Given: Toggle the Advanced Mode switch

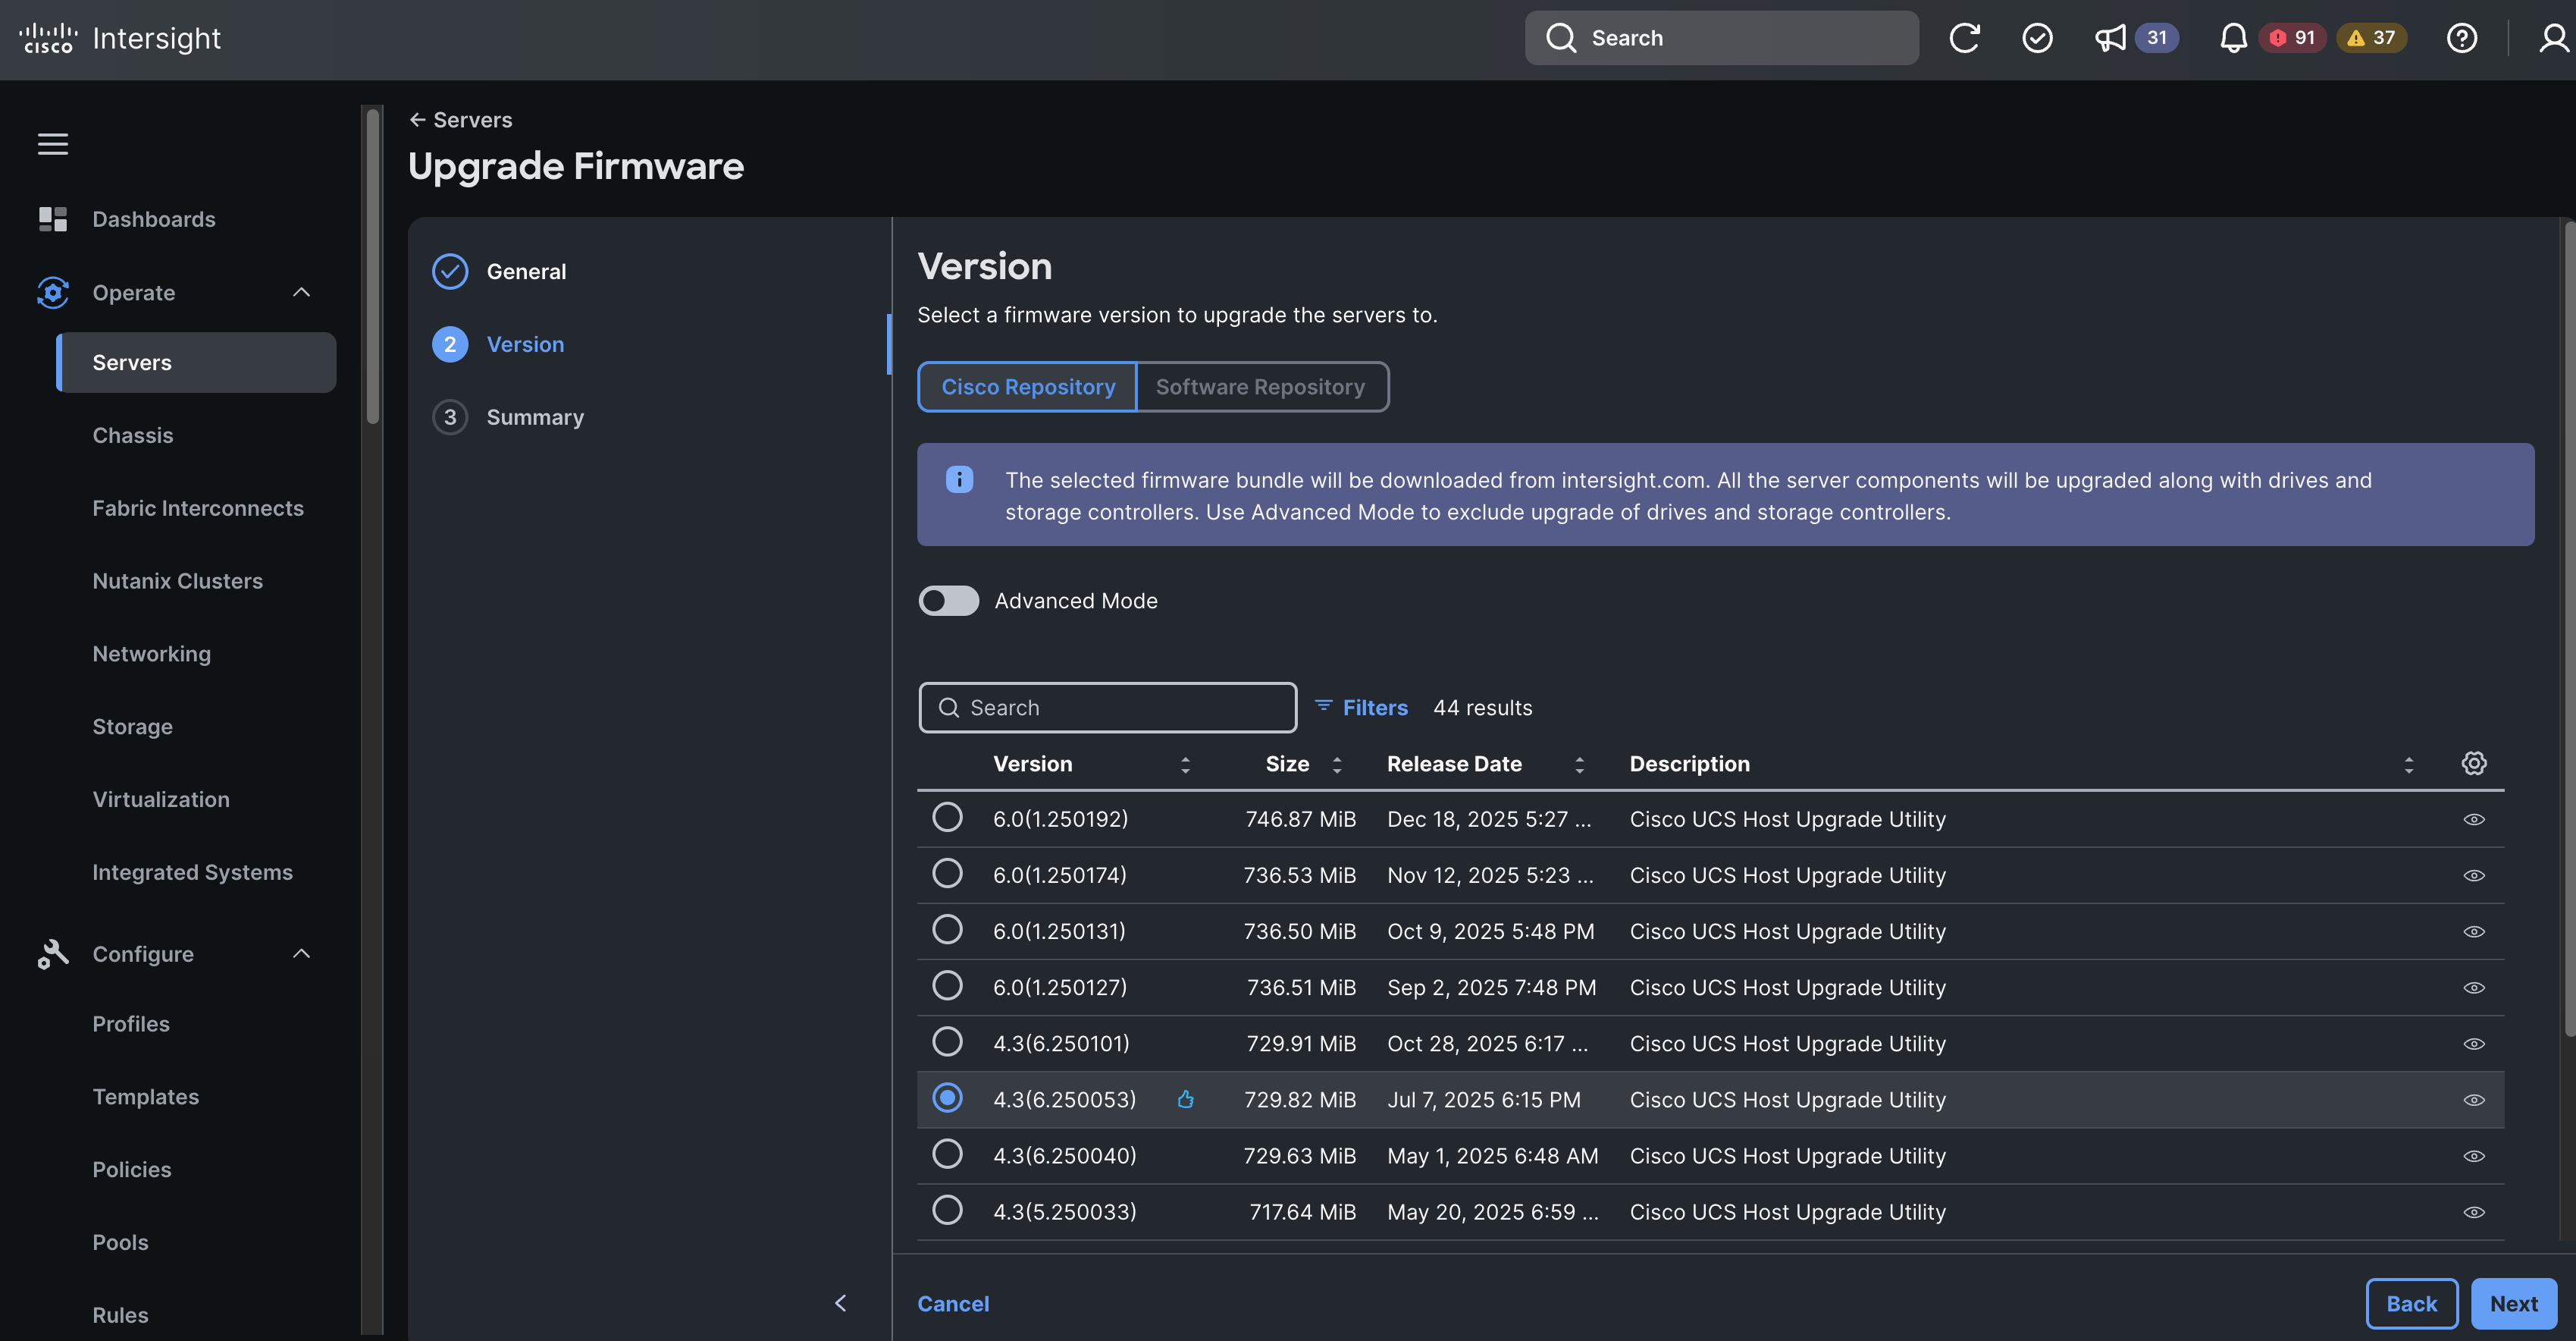Looking at the screenshot, I should (x=948, y=601).
